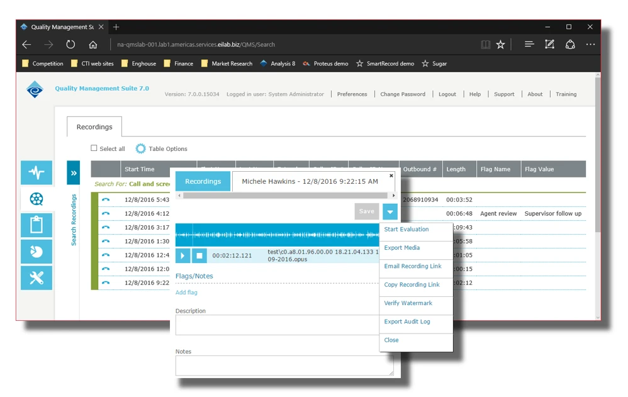Open browser more actions menu
Screen dimensions: 628x397
[590, 45]
